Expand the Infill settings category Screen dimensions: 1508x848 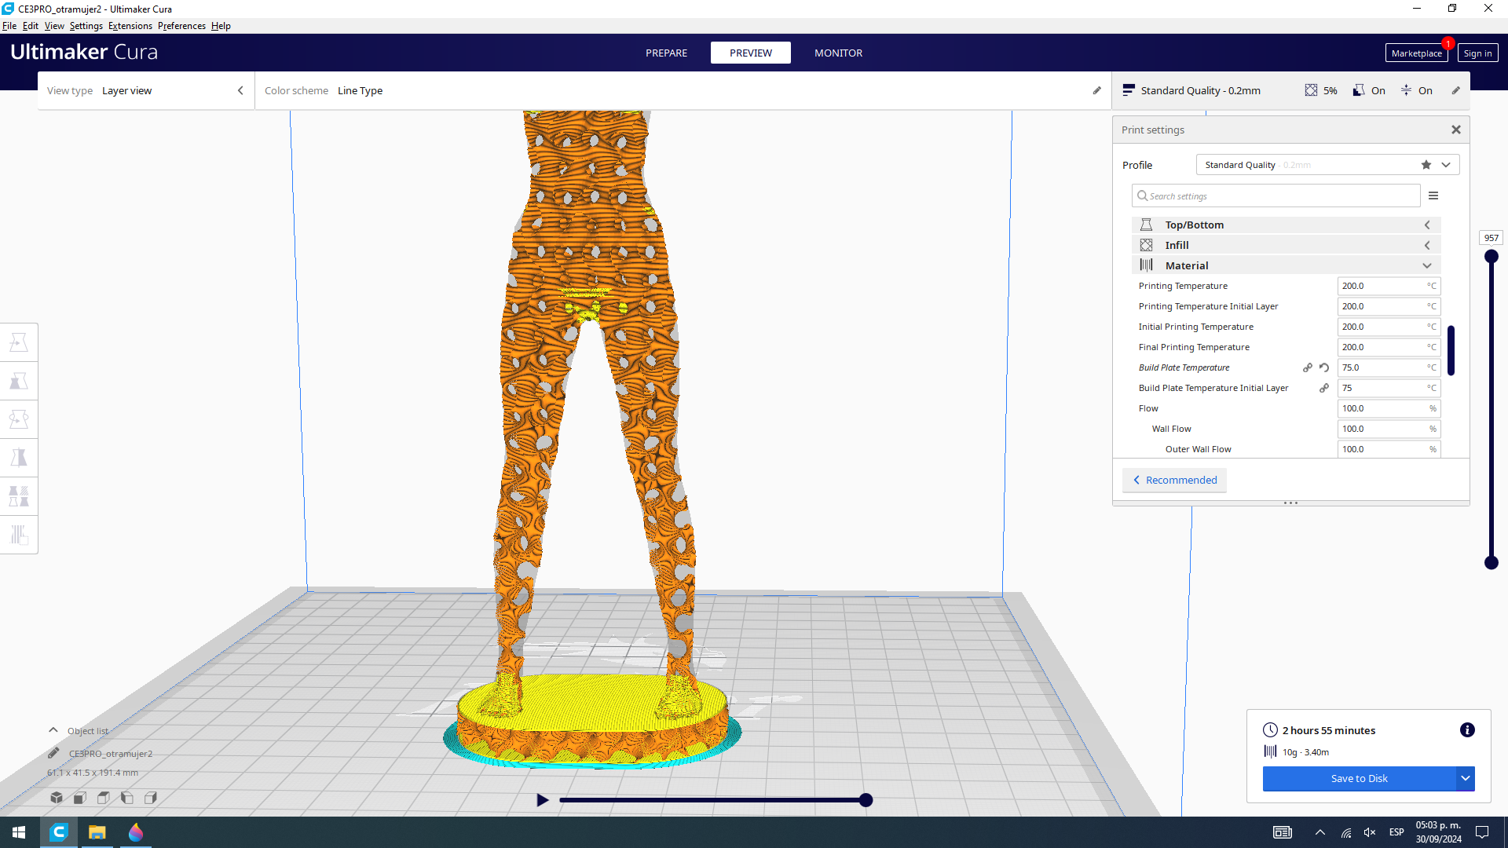point(1286,245)
